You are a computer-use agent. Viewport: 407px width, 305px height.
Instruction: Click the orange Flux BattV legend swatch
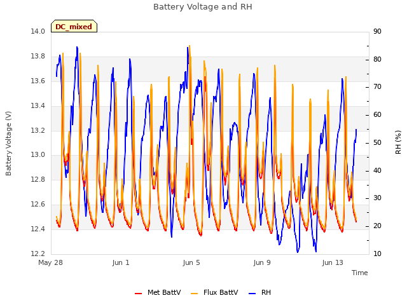click(x=194, y=294)
